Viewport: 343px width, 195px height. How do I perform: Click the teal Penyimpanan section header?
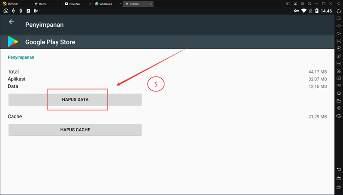(x=21, y=57)
